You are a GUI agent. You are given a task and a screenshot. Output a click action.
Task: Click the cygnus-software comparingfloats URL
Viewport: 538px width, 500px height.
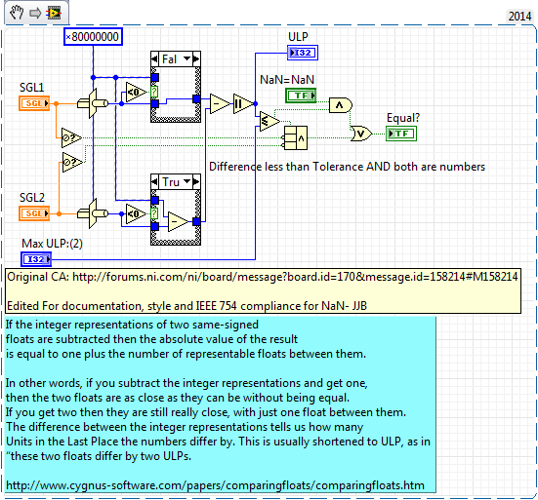(x=215, y=485)
